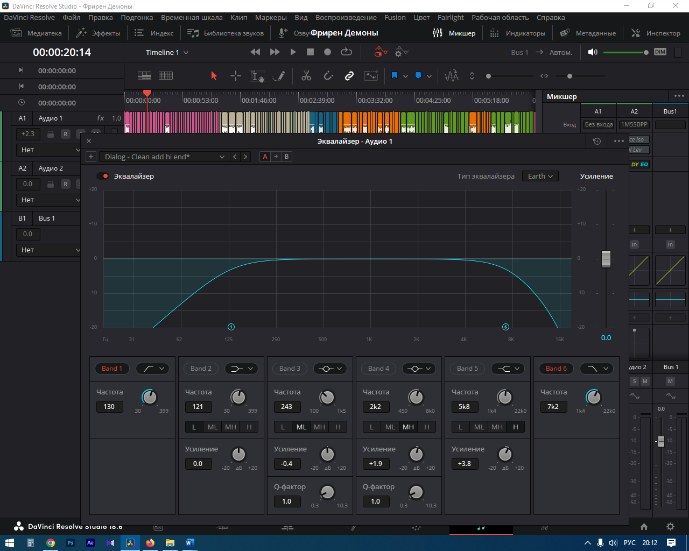The width and height of the screenshot is (689, 551).
Task: Open the Fusion menu
Action: (395, 17)
